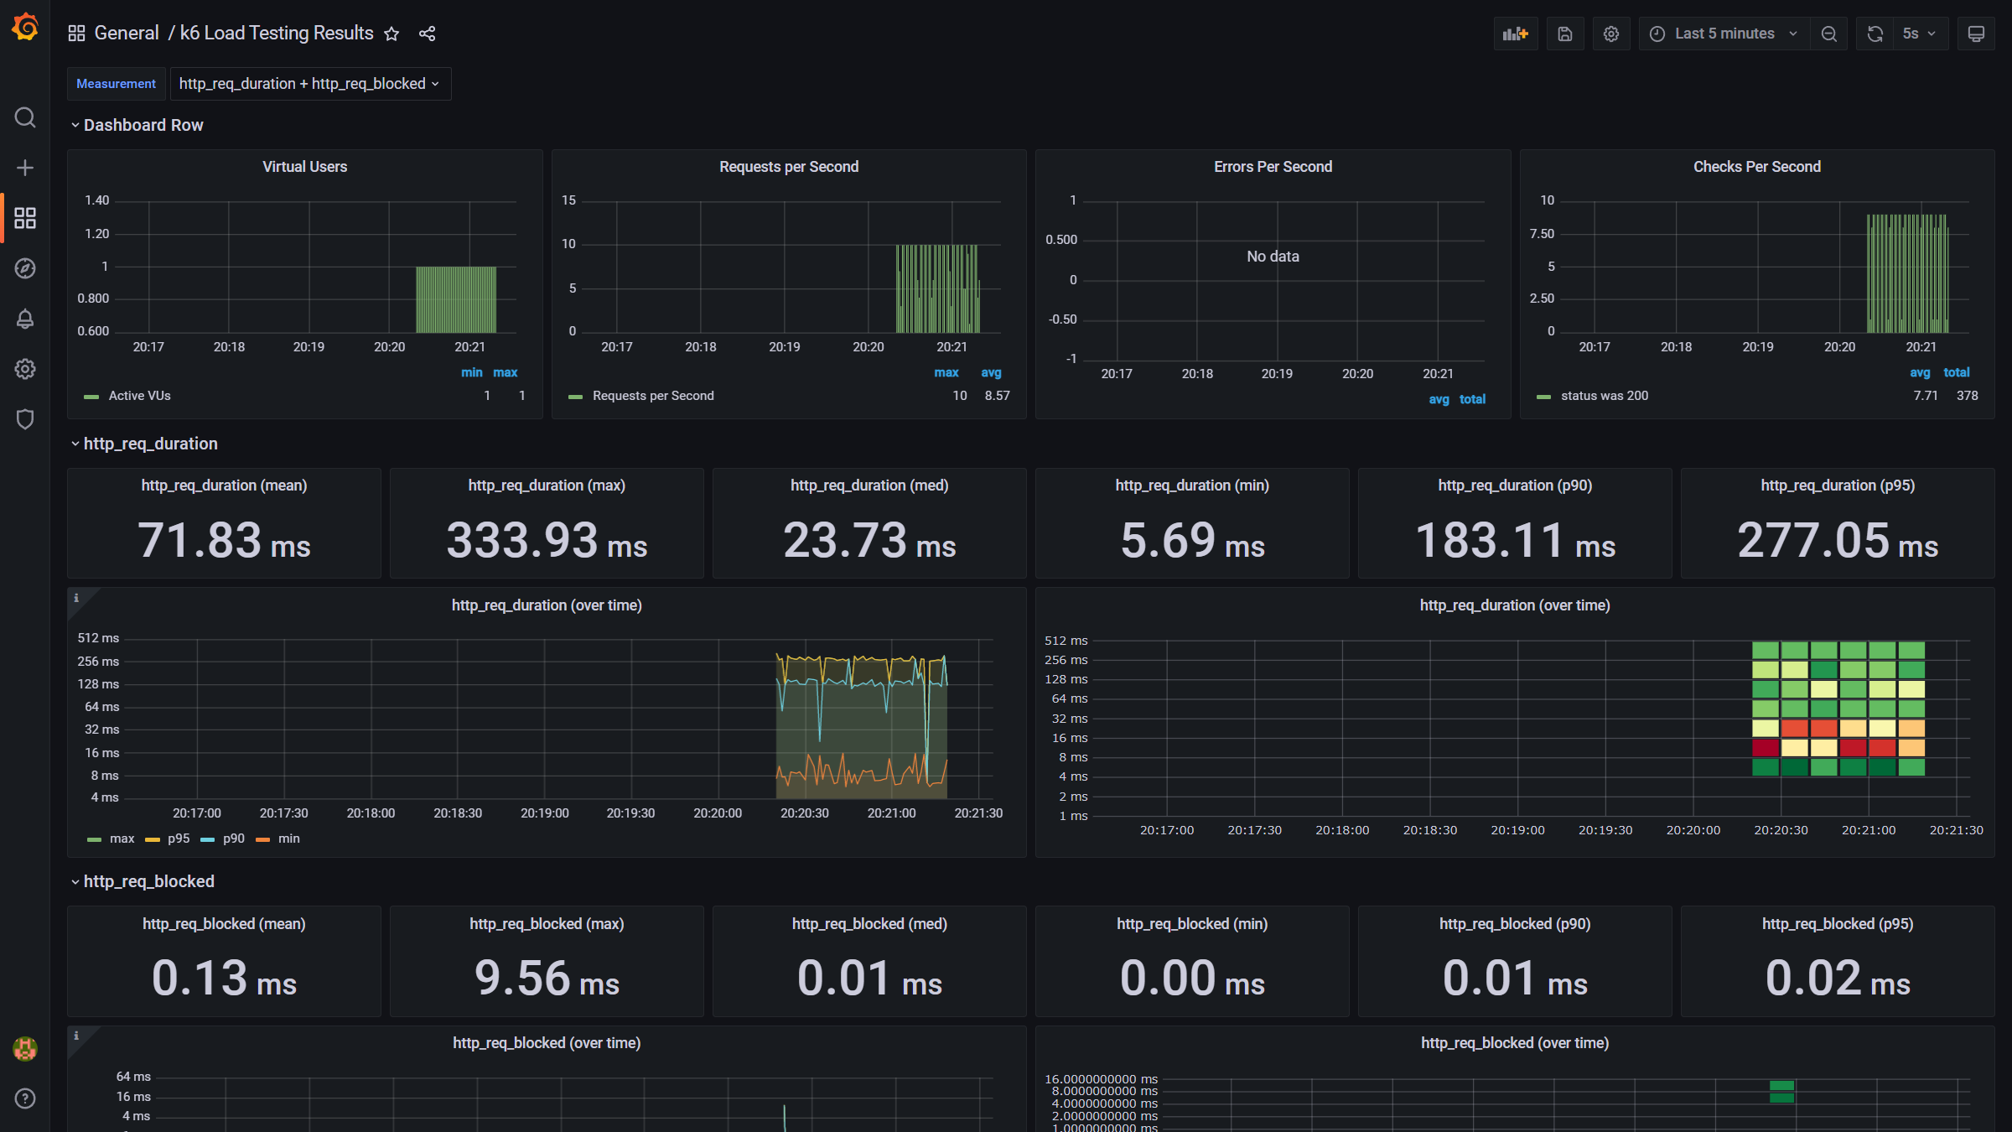The image size is (2012, 1132).
Task: Open the Help menu at sidebar bottom
Action: point(24,1098)
